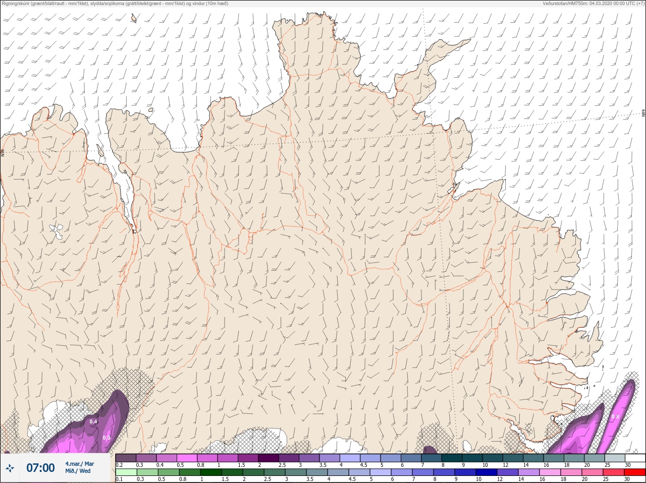
Task: Click the small island in the top-left sea
Action: [134, 19]
